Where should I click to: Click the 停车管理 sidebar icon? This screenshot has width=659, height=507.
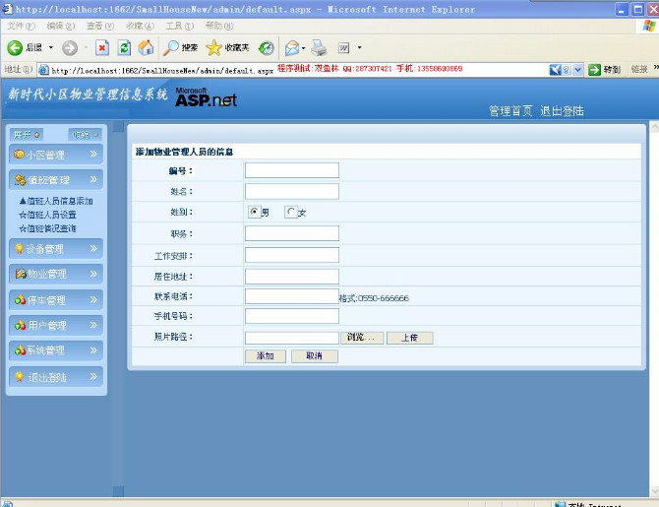click(21, 300)
